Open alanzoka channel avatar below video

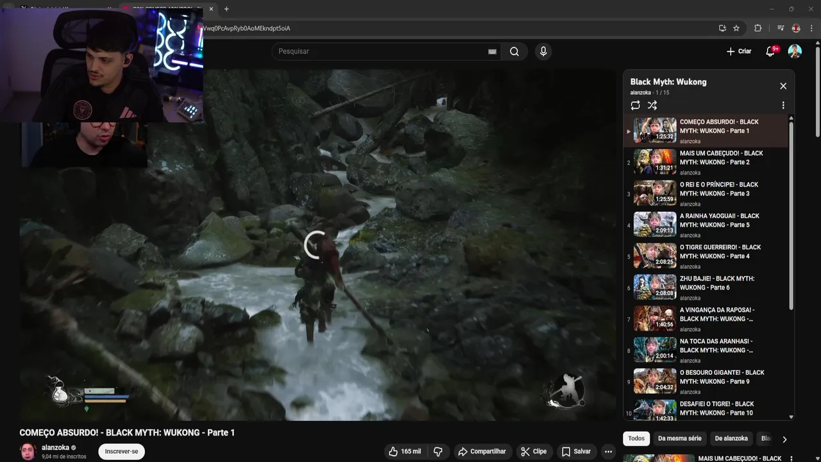(28, 452)
